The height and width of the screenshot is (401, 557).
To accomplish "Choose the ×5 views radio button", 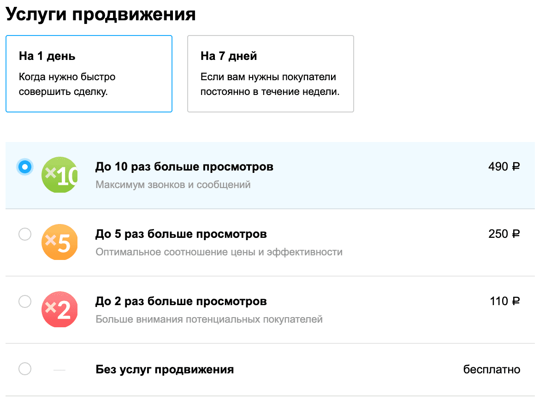I will point(24,234).
